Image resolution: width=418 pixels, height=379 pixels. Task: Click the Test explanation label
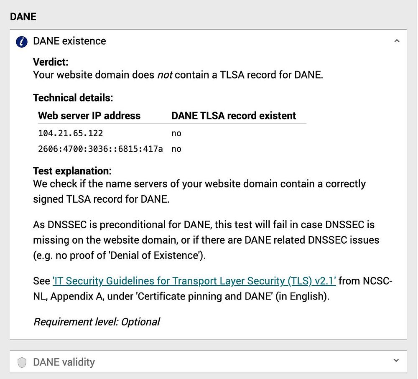click(x=72, y=171)
